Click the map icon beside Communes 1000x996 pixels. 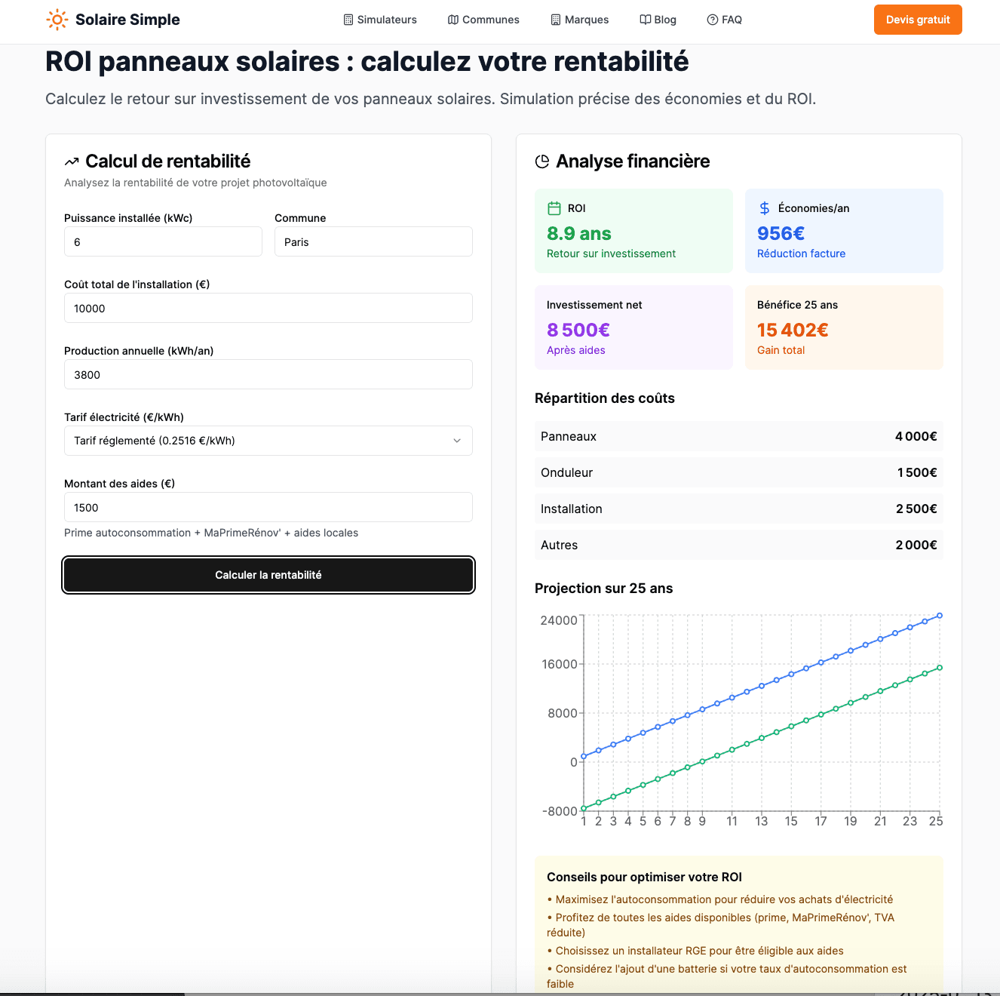click(453, 20)
